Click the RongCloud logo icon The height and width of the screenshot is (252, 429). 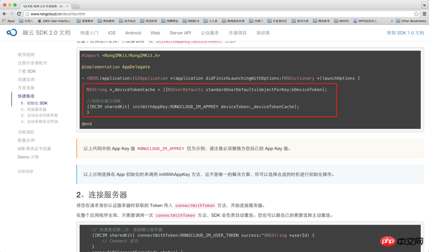pyautogui.click(x=12, y=33)
